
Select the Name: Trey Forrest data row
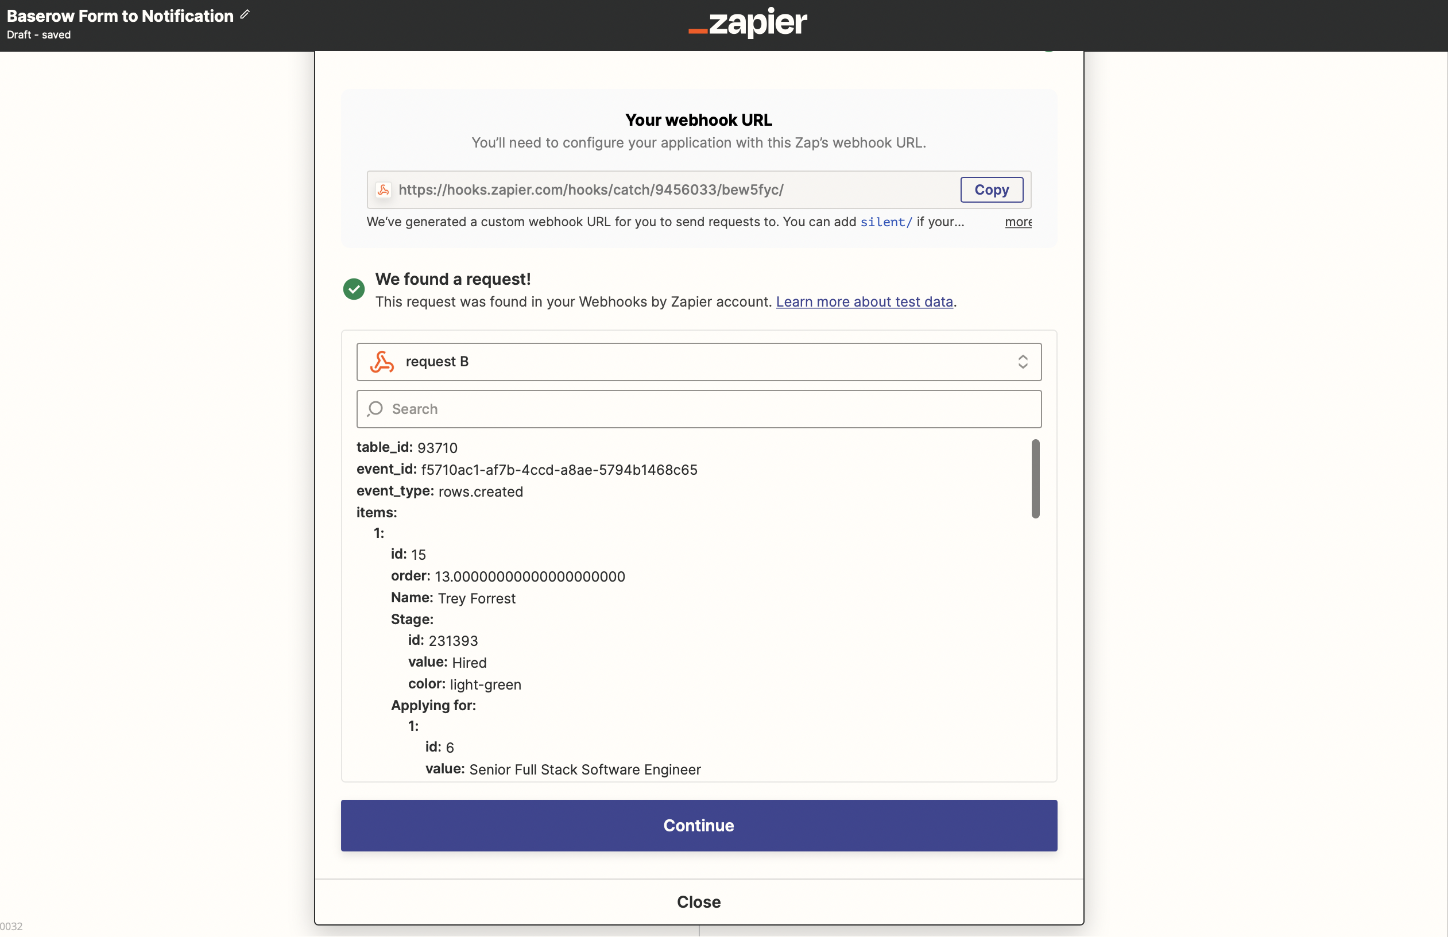[452, 598]
